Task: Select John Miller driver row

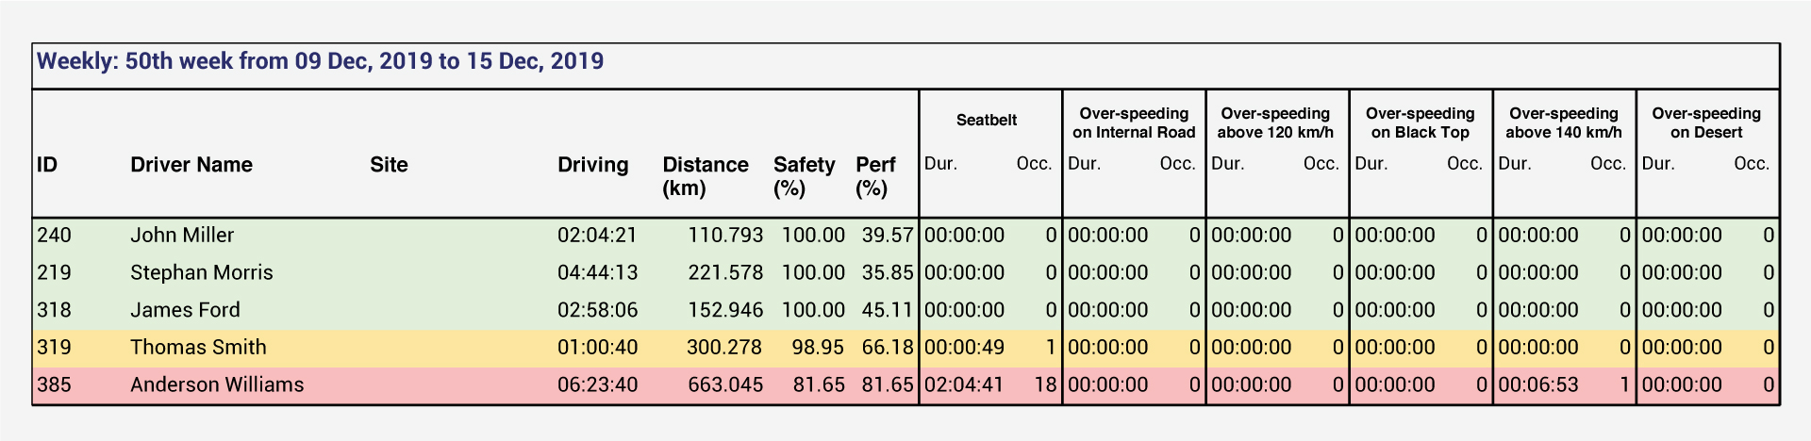Action: [x=905, y=236]
